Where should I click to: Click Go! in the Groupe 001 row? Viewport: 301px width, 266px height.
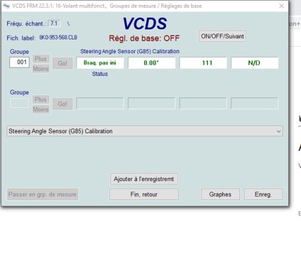click(63, 63)
